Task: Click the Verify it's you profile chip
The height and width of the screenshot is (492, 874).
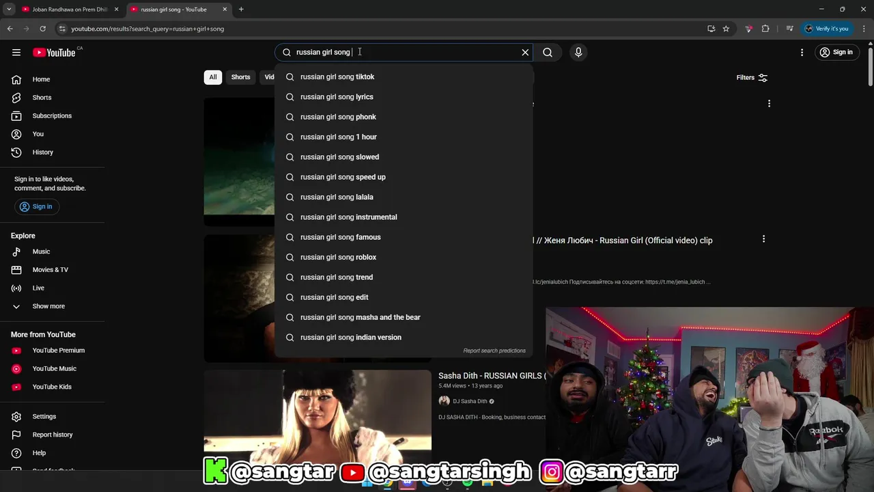Action: click(827, 29)
